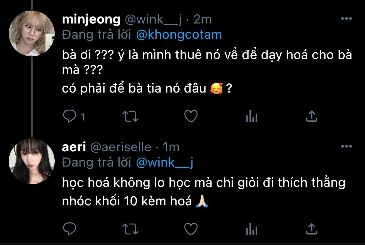Open the aeri display name
The width and height of the screenshot is (365, 245).
click(x=74, y=147)
